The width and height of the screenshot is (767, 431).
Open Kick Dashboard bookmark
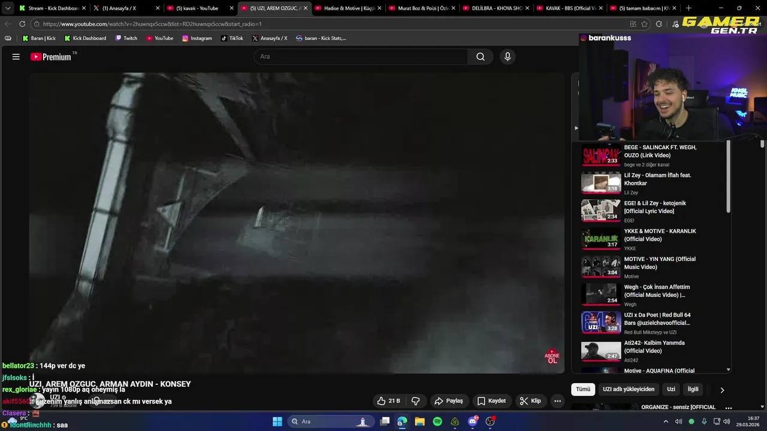point(85,38)
